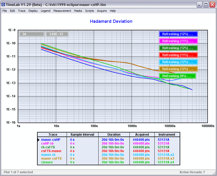Click the red Refreshing (11%) label
This screenshot has width=217, height=176.
click(x=178, y=55)
